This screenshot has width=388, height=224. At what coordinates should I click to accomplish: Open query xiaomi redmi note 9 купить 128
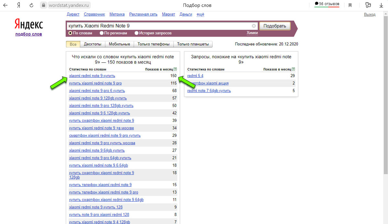[x=96, y=207]
